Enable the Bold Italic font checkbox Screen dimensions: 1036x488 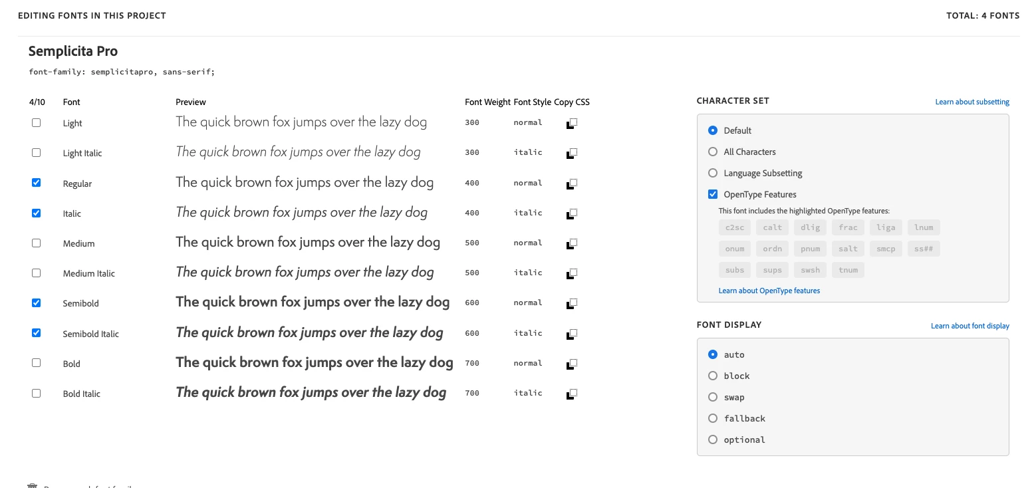pyautogui.click(x=37, y=393)
